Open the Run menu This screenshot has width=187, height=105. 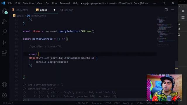click(54, 3)
